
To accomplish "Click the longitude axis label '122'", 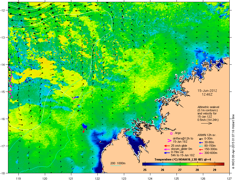I will (x=97, y=179).
